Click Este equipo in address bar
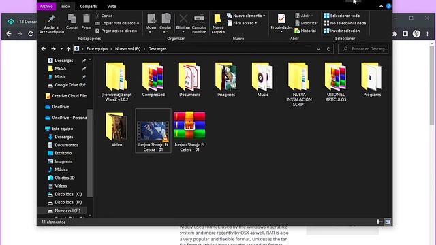 point(97,49)
